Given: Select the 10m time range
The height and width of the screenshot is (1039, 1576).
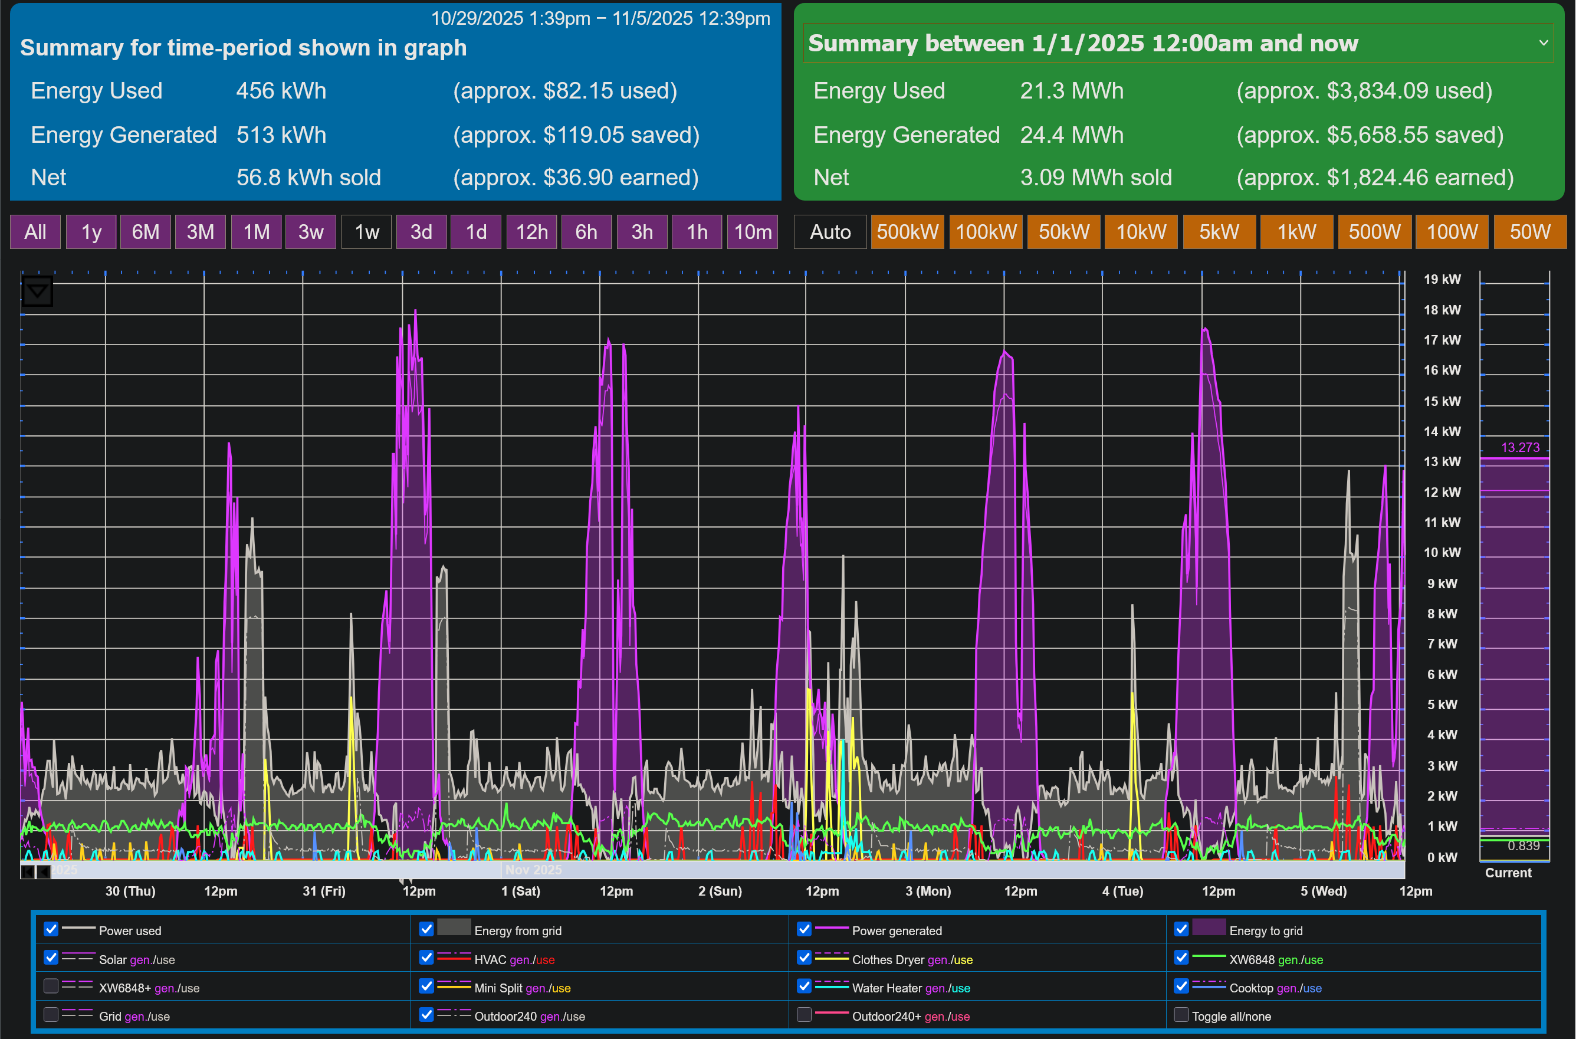Looking at the screenshot, I should pos(752,232).
